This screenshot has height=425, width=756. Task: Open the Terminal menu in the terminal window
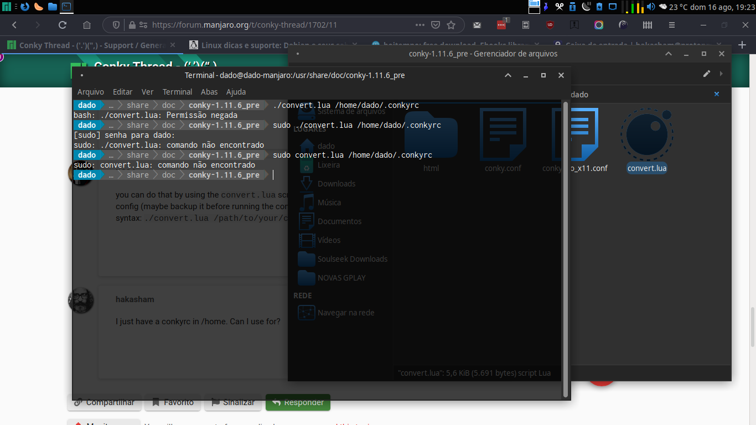pos(178,92)
